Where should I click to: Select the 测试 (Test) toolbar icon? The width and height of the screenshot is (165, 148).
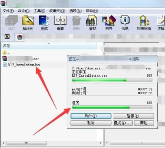point(44,23)
